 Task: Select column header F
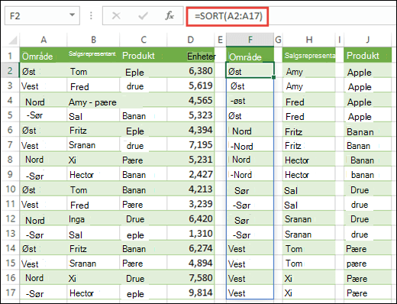pos(250,40)
